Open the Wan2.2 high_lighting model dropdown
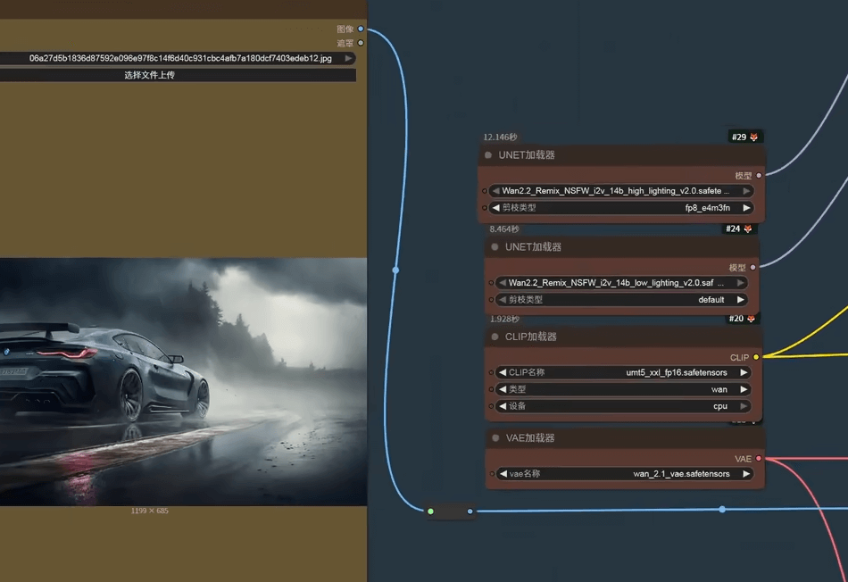 pos(621,190)
